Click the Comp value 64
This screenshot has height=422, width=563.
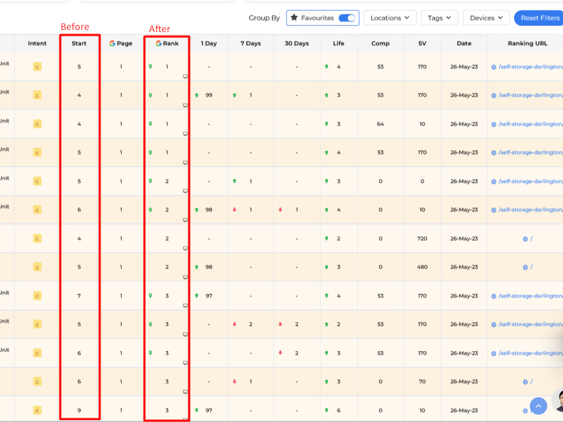(x=380, y=124)
